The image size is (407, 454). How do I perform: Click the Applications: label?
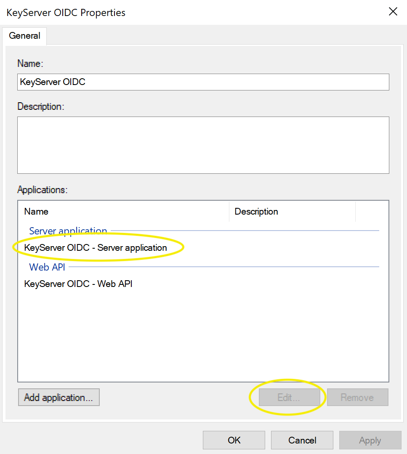(42, 190)
